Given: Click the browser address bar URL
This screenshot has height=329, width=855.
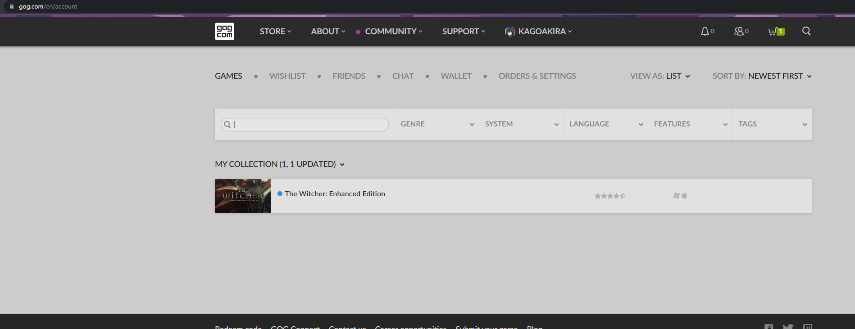Looking at the screenshot, I should tap(48, 6).
